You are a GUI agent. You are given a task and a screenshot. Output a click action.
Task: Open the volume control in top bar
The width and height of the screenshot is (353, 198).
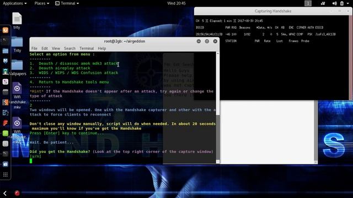335,3
